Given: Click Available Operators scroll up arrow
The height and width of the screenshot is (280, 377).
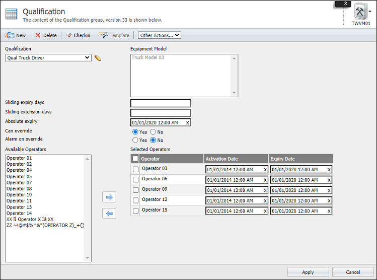Looking at the screenshot, I should point(87,159).
